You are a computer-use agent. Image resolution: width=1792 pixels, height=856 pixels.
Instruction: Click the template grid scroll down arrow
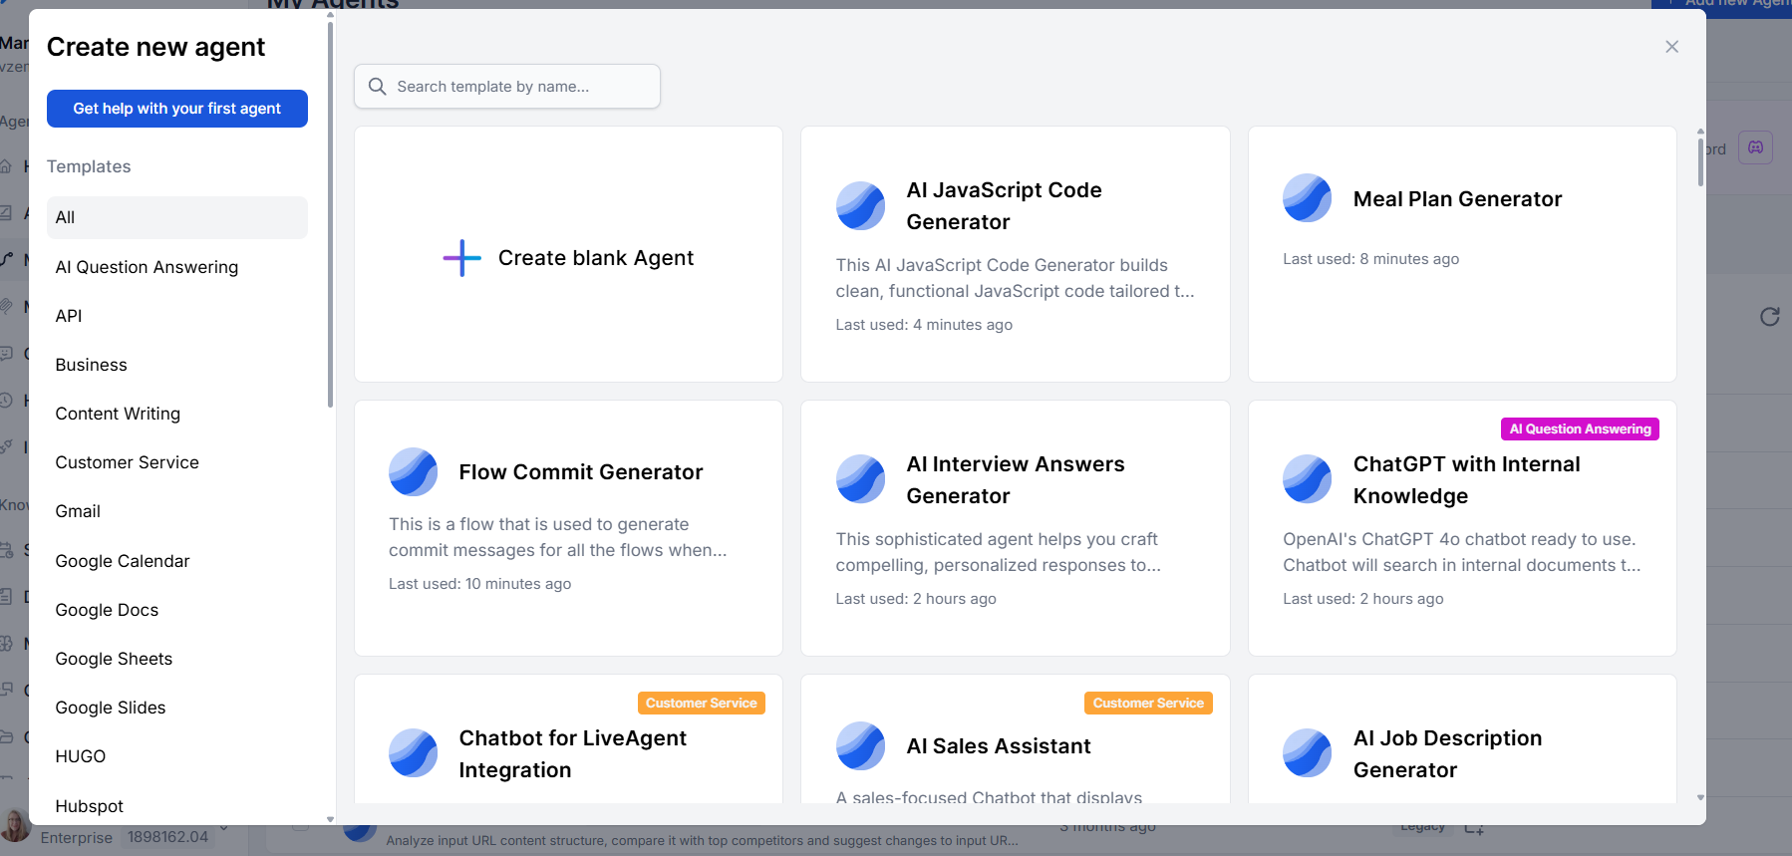(1700, 798)
